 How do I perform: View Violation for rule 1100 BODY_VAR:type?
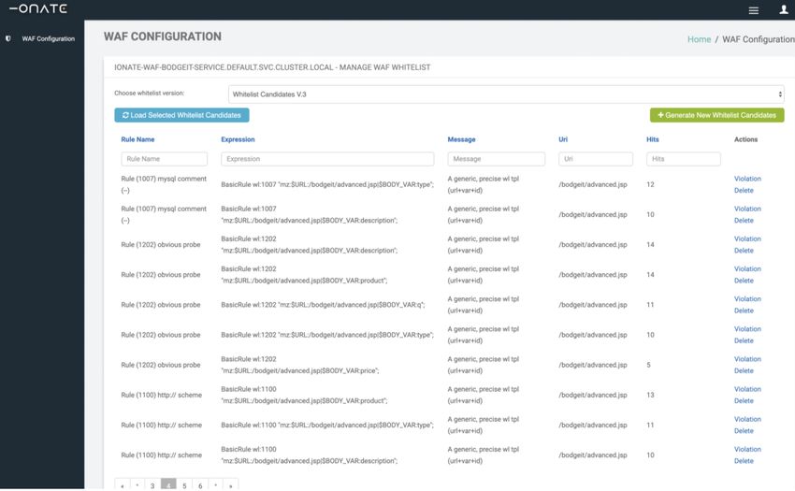tap(747, 419)
